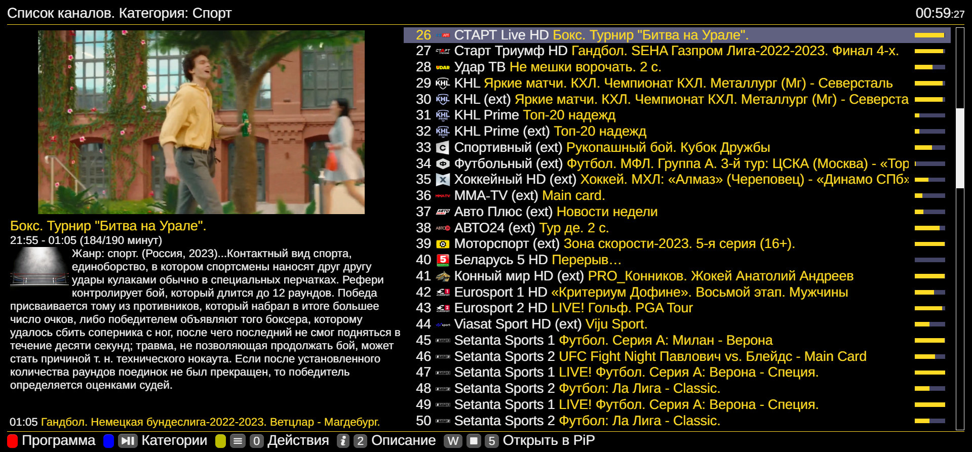Screen dimensions: 972x452
Task: Click upcoming program Гандбол Немецкая бундеслига
Action: point(210,422)
